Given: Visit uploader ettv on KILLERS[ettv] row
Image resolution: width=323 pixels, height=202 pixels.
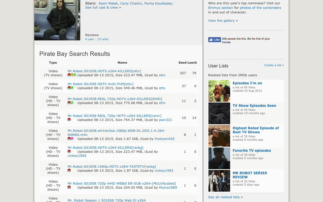Looking at the screenshot, I should (162, 75).
